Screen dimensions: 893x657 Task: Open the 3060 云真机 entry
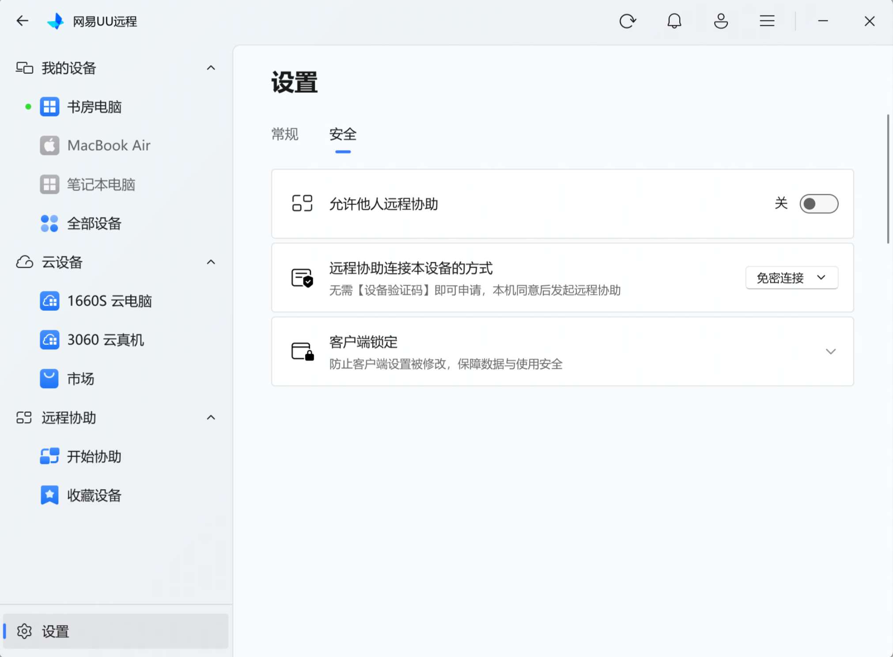point(116,340)
